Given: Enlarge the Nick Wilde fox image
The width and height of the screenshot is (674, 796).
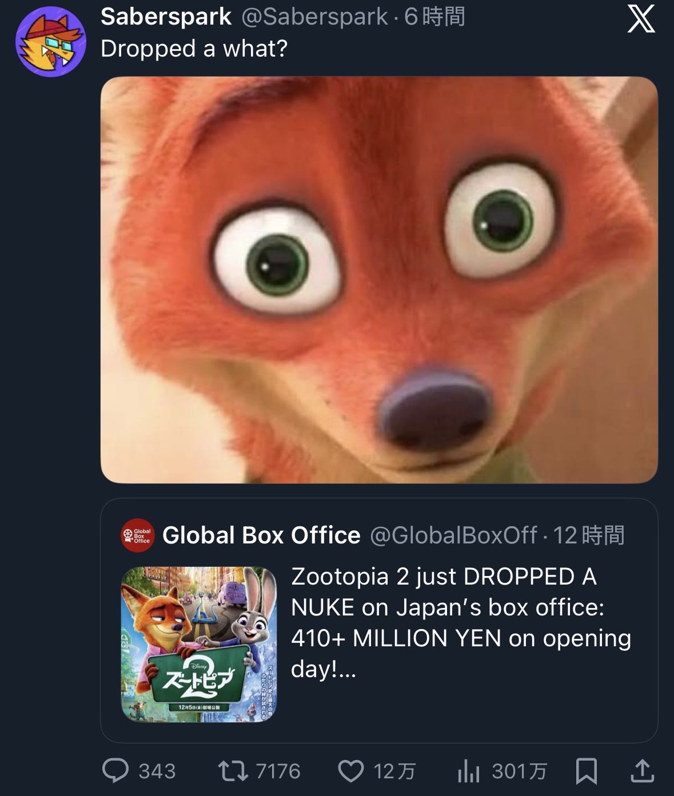Looking at the screenshot, I should [x=379, y=279].
